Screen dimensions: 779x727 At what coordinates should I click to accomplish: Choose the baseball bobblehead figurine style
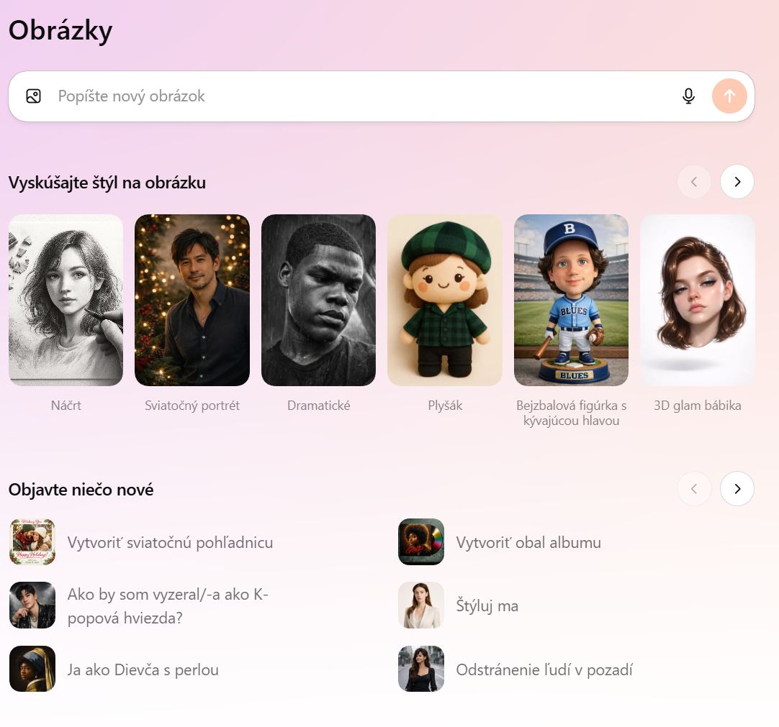(571, 300)
